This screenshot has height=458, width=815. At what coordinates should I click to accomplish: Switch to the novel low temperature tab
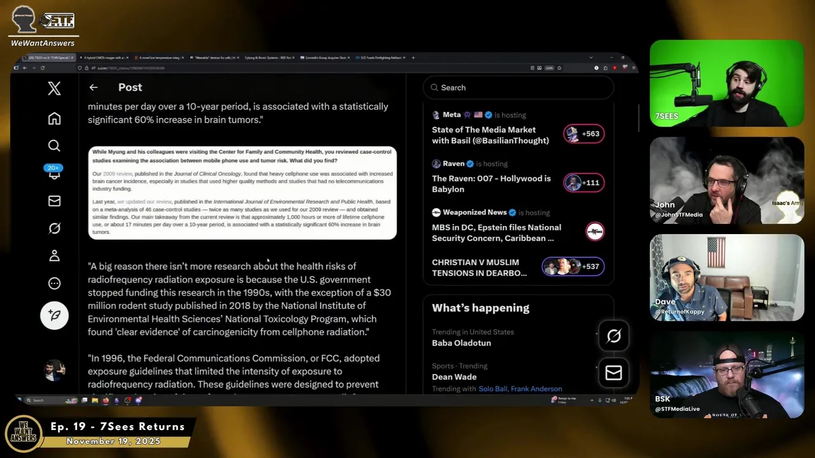[x=159, y=58]
